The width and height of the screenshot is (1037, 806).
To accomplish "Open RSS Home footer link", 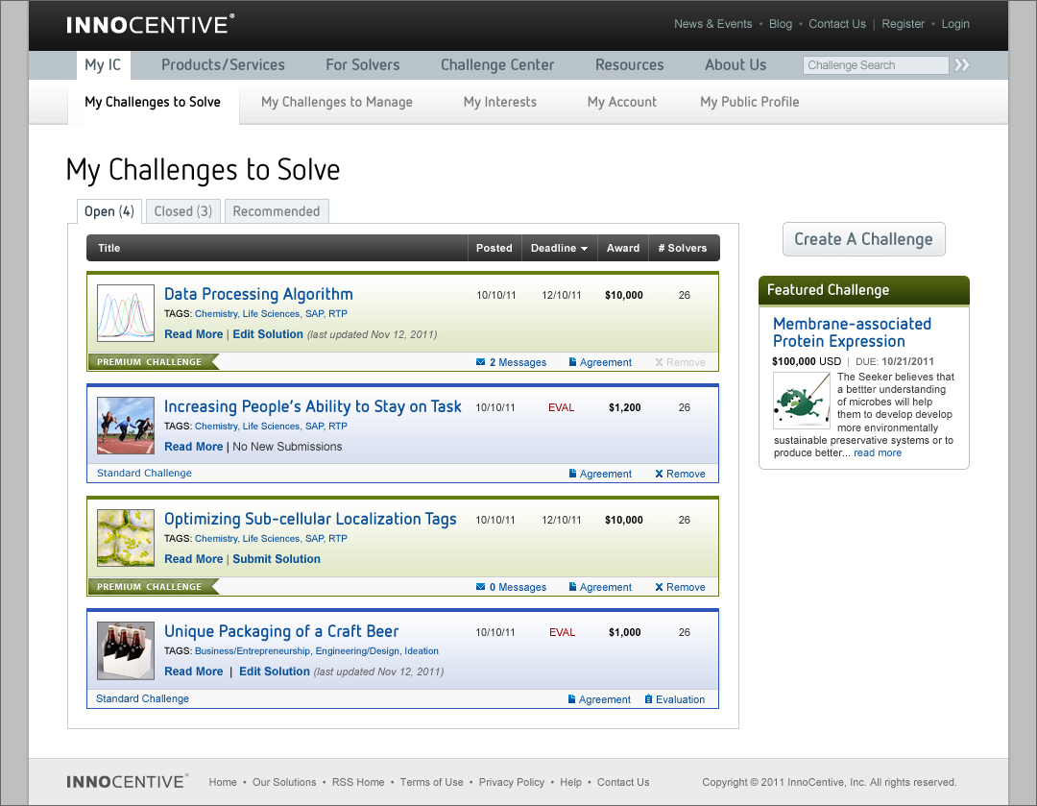I will pyautogui.click(x=358, y=782).
